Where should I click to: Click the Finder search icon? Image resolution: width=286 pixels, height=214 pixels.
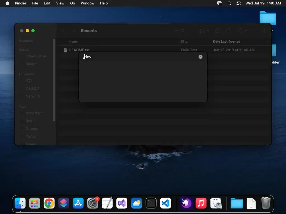click(263, 31)
